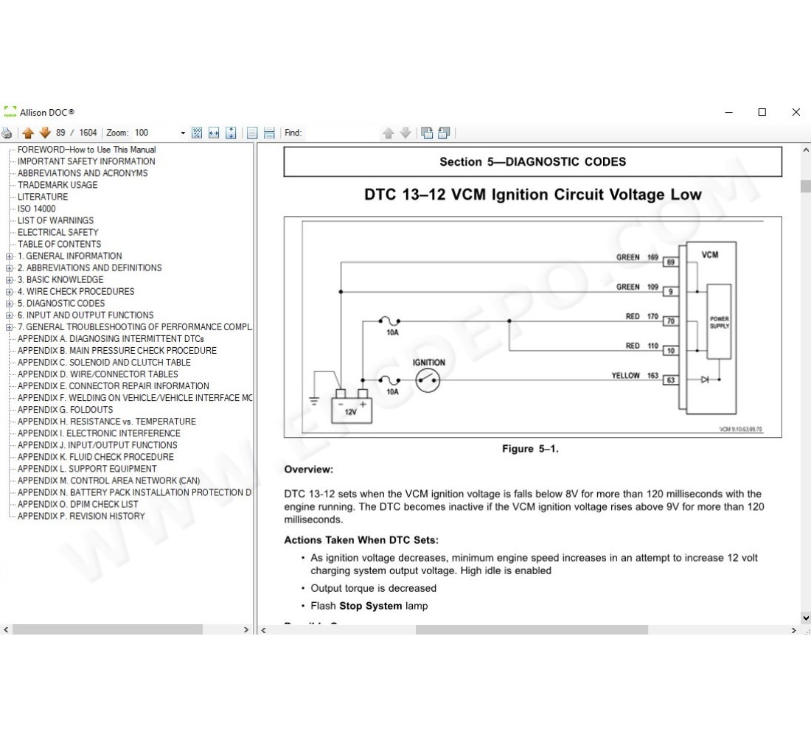Open APPENDIX K. FLUID CHECK PROCEDURE
811x737 pixels.
click(96, 457)
